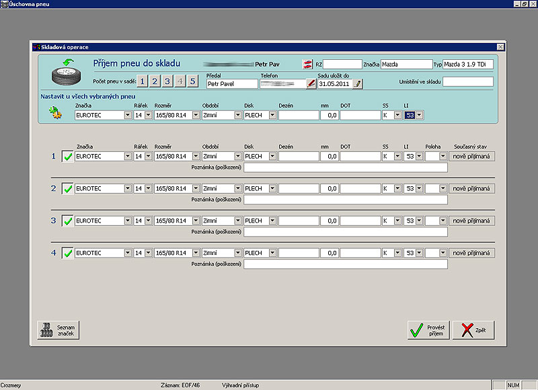Click 'nově přijímaná' status for tire 4

point(471,253)
